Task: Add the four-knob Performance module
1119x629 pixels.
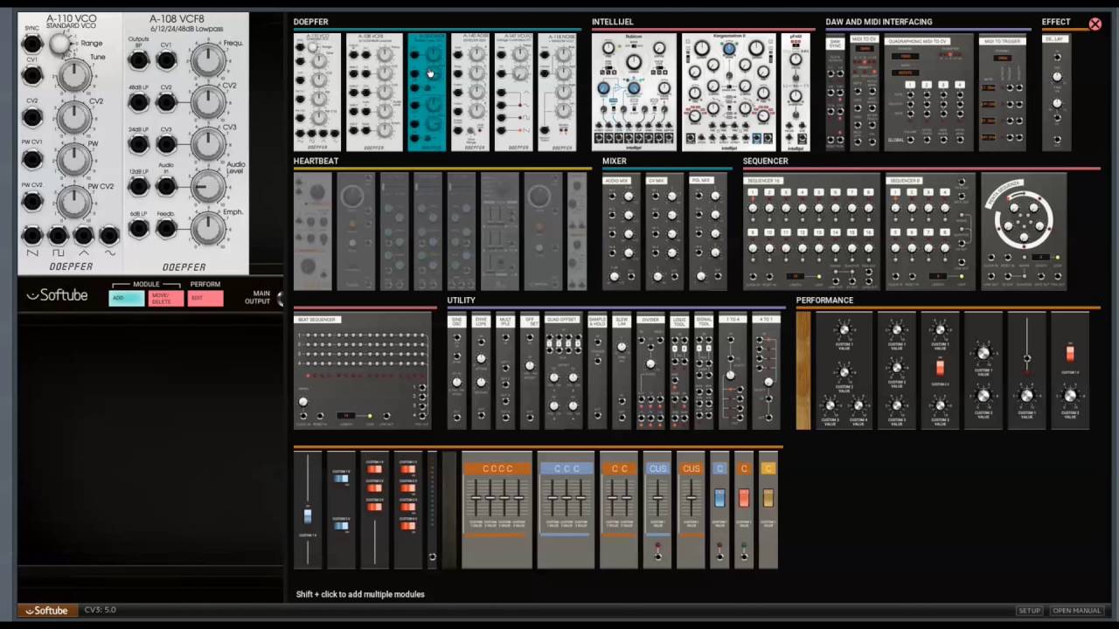Action: [x=844, y=370]
